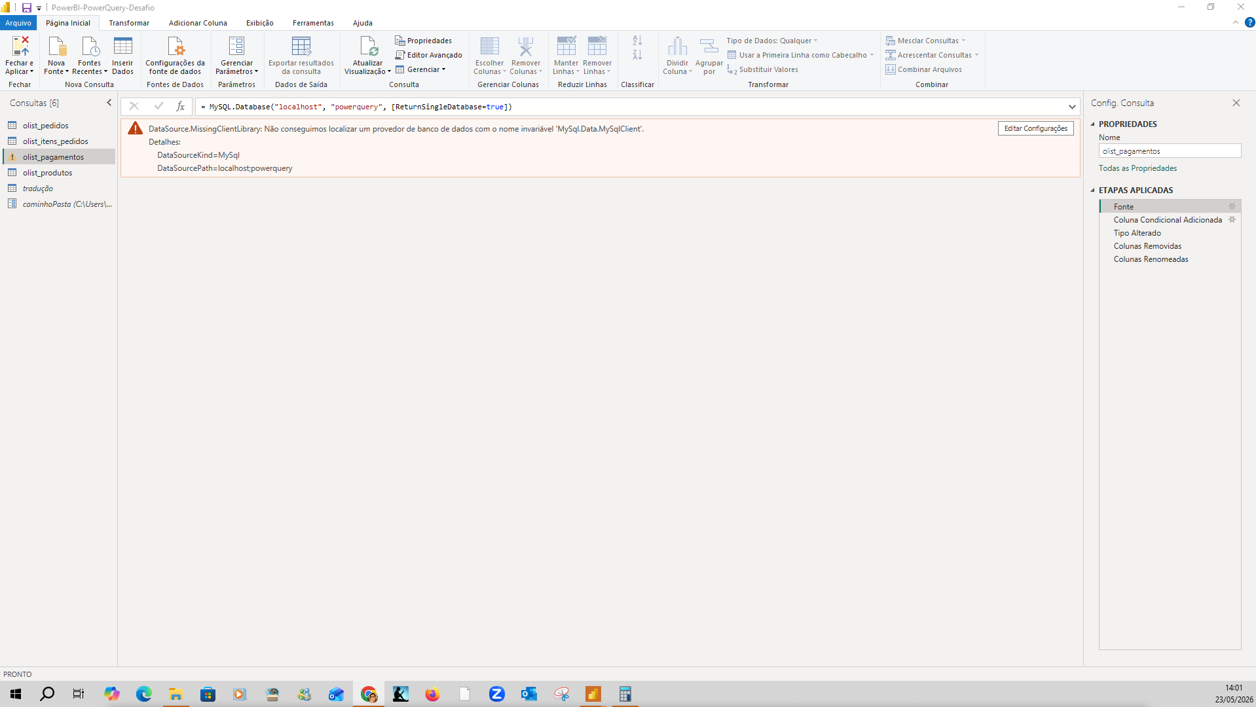Open the Todas as Propriedades link
This screenshot has height=707, width=1256.
tap(1137, 168)
